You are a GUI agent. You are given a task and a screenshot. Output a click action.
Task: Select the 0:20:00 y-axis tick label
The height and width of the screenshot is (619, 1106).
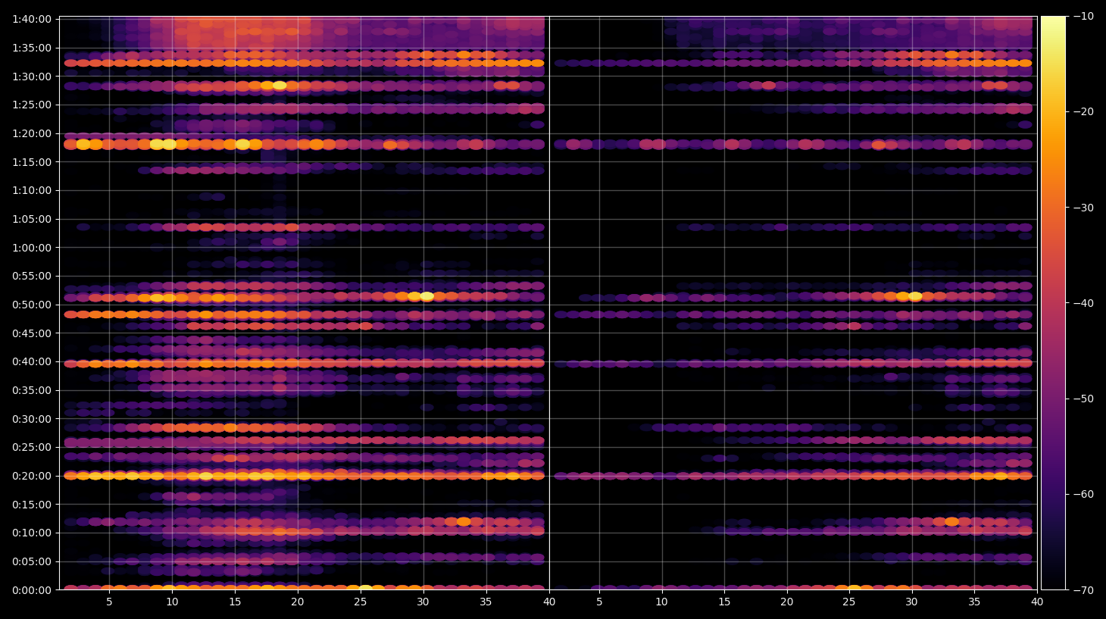tap(32, 476)
